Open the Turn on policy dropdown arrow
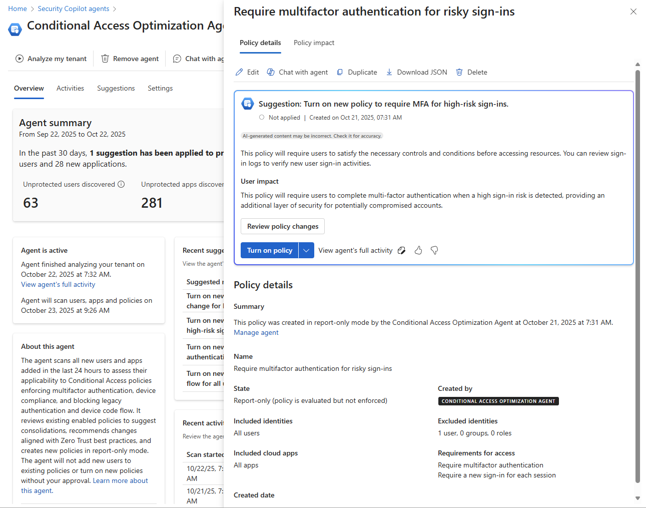Screen dimensions: 646x508 point(306,250)
